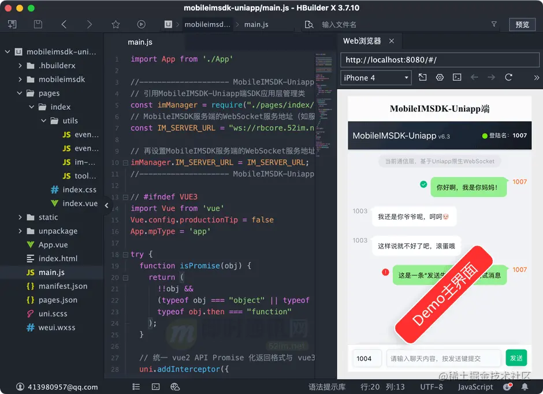Collapse the sidebar with the arrow handle
Image resolution: width=543 pixels, height=394 pixels.
coord(107,205)
